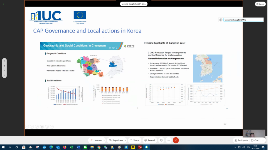The width and height of the screenshot is (270, 150).
Task: Click the red leave meeting button
Action: pyautogui.click(x=176, y=140)
